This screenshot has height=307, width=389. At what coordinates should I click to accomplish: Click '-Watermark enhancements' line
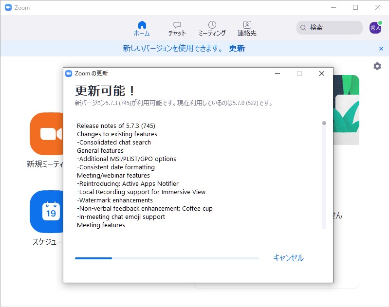[x=115, y=200]
